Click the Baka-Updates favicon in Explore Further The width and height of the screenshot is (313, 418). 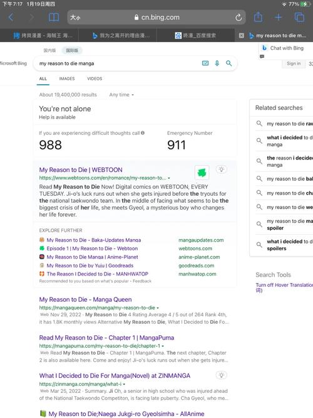coord(42,240)
